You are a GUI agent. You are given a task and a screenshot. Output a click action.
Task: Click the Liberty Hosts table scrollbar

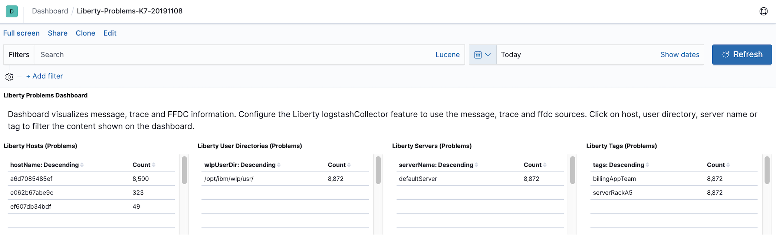pos(184,170)
